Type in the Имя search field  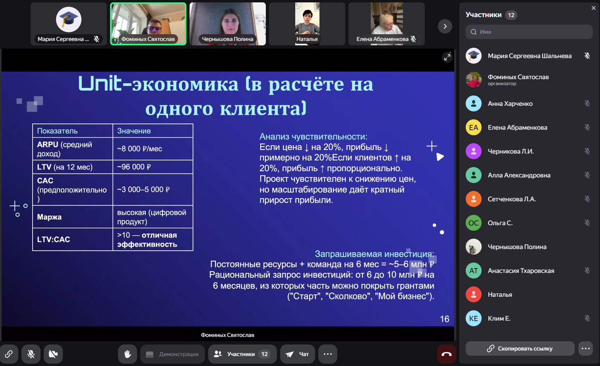click(532, 32)
